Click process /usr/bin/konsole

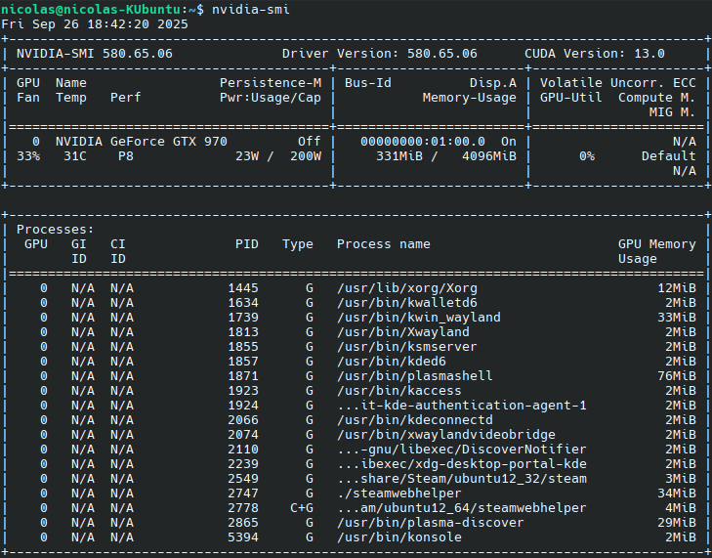click(399, 537)
